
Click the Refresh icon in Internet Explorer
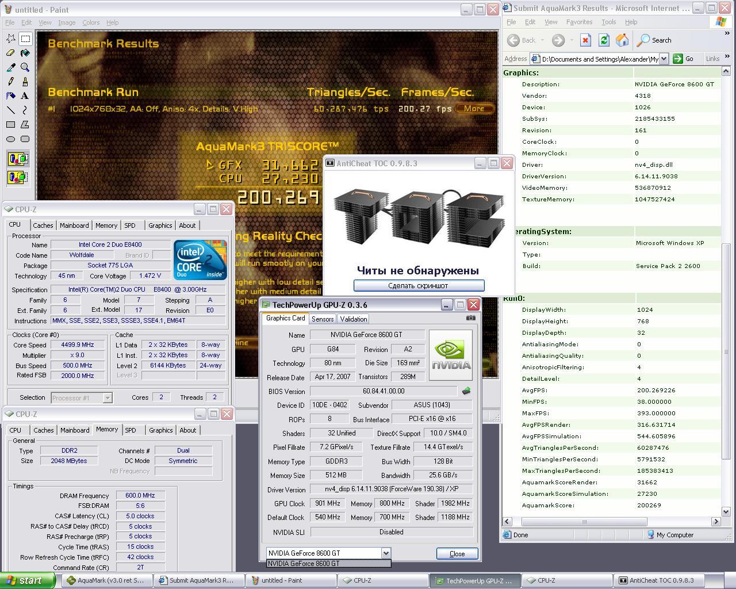pyautogui.click(x=604, y=40)
